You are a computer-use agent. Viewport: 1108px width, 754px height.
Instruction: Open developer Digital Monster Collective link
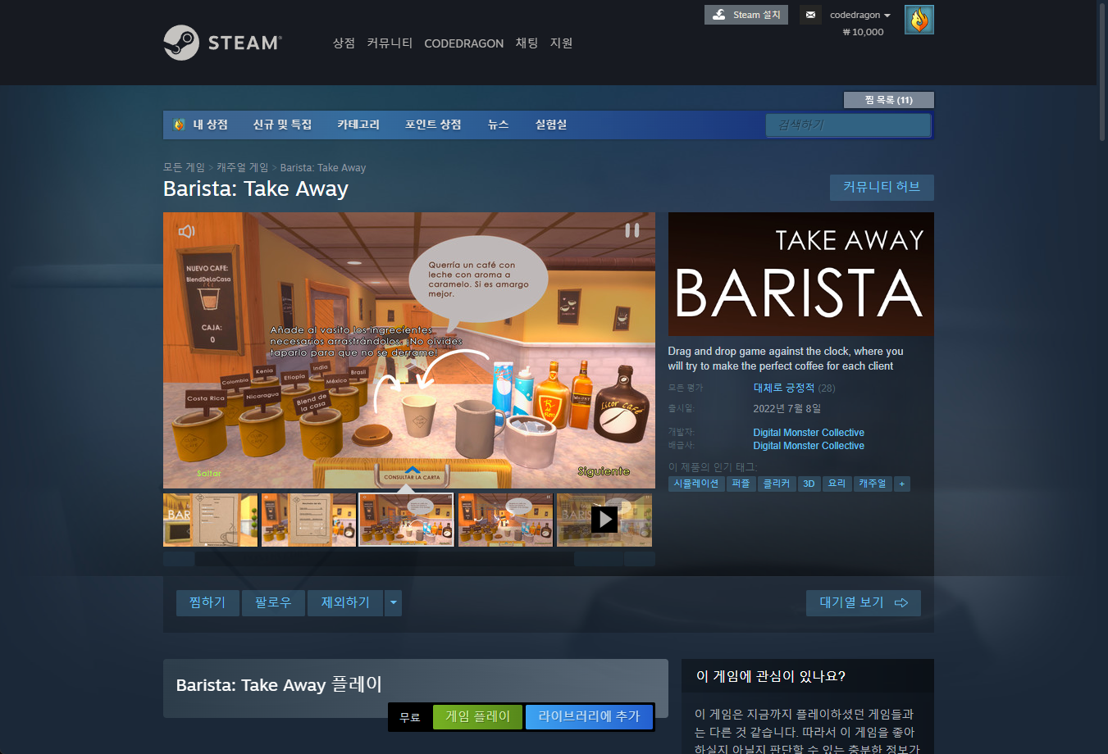(809, 433)
